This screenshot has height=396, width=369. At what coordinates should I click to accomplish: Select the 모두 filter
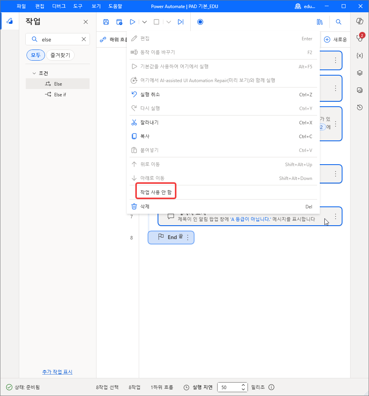[x=36, y=55]
